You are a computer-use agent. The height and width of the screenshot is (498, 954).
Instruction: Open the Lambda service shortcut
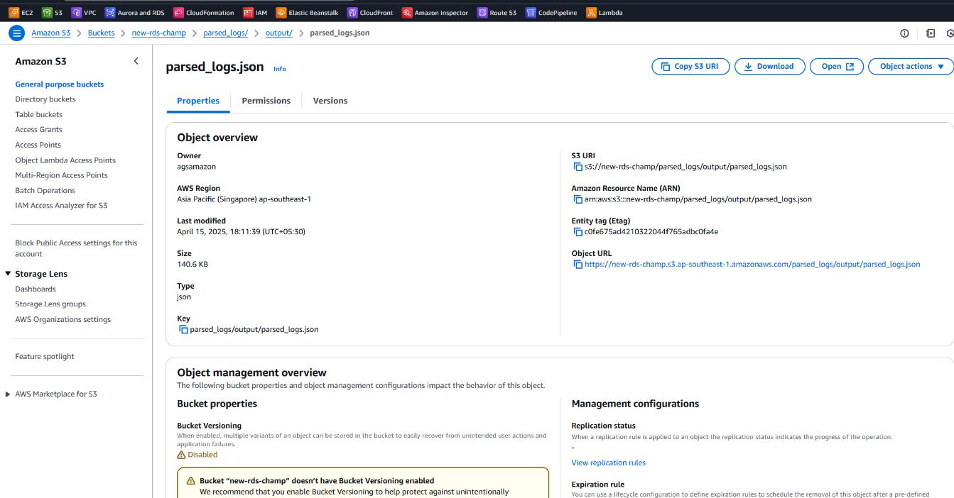(x=605, y=12)
